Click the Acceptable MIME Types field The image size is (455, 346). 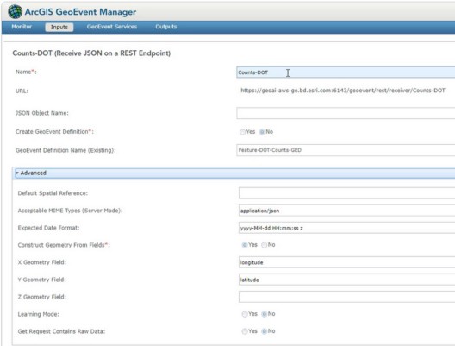[x=346, y=211]
